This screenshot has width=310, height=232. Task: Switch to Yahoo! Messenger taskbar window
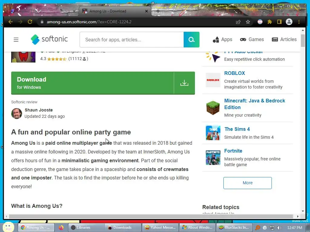(x=160, y=227)
